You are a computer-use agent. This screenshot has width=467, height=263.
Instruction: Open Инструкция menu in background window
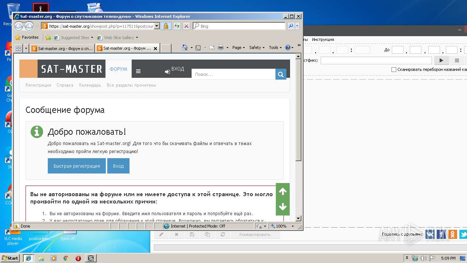(323, 39)
